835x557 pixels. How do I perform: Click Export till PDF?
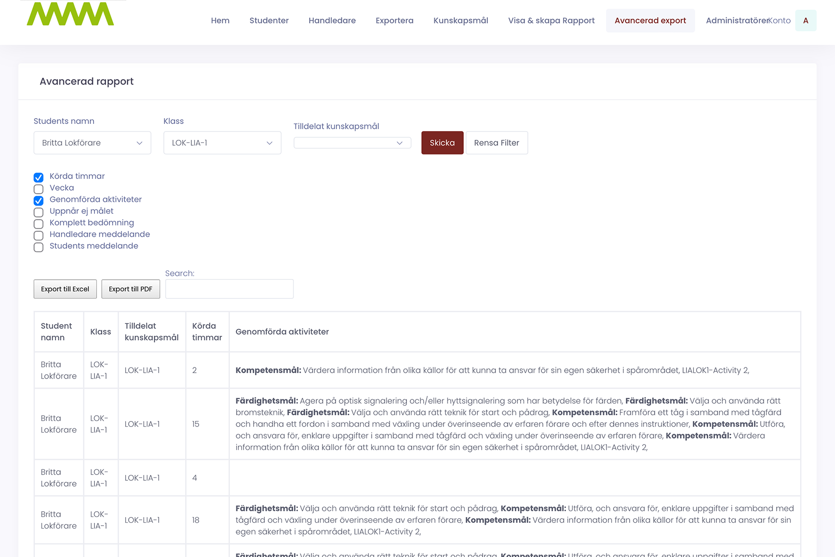(x=131, y=289)
